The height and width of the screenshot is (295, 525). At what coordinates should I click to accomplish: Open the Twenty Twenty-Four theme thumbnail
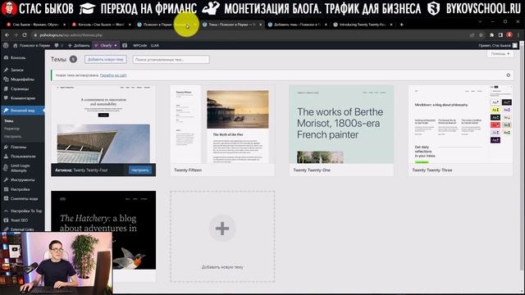tap(103, 124)
